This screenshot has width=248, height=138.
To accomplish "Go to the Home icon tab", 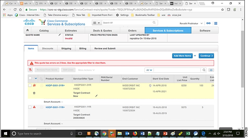I will (x=27, y=30).
